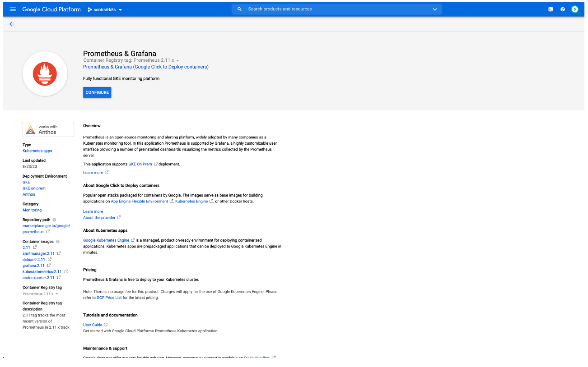This screenshot has height=367, width=588.
Task: Click the GKE on-prem deployment environment link
Action: [x=34, y=188]
